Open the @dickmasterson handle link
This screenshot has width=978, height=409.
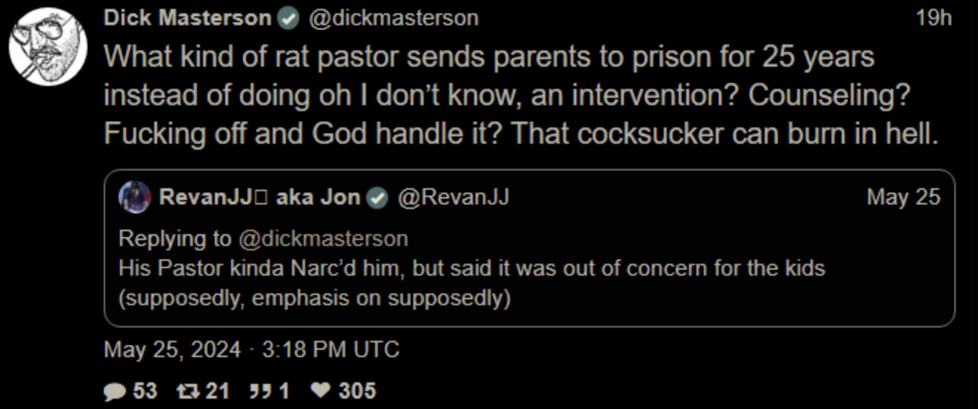point(392,19)
